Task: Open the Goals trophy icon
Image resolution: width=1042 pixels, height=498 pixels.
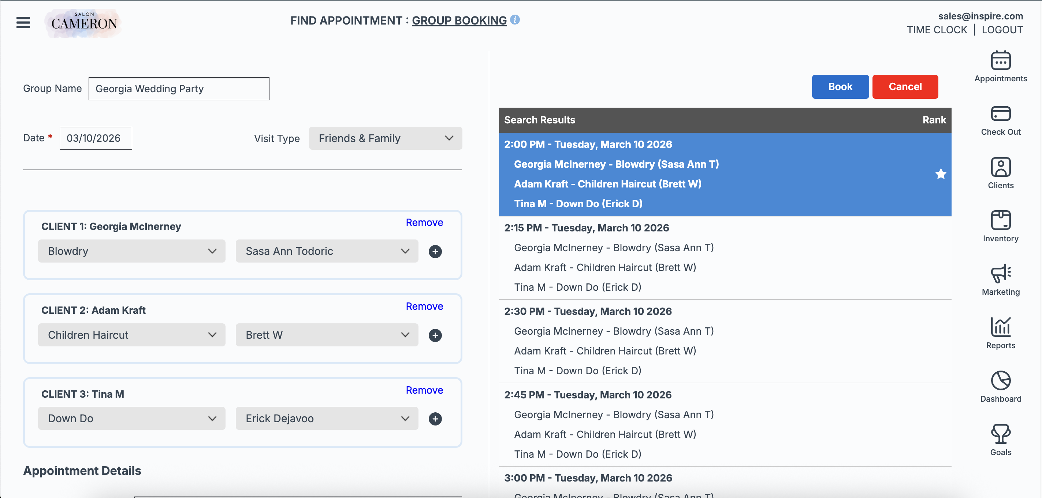Action: coord(1000,434)
